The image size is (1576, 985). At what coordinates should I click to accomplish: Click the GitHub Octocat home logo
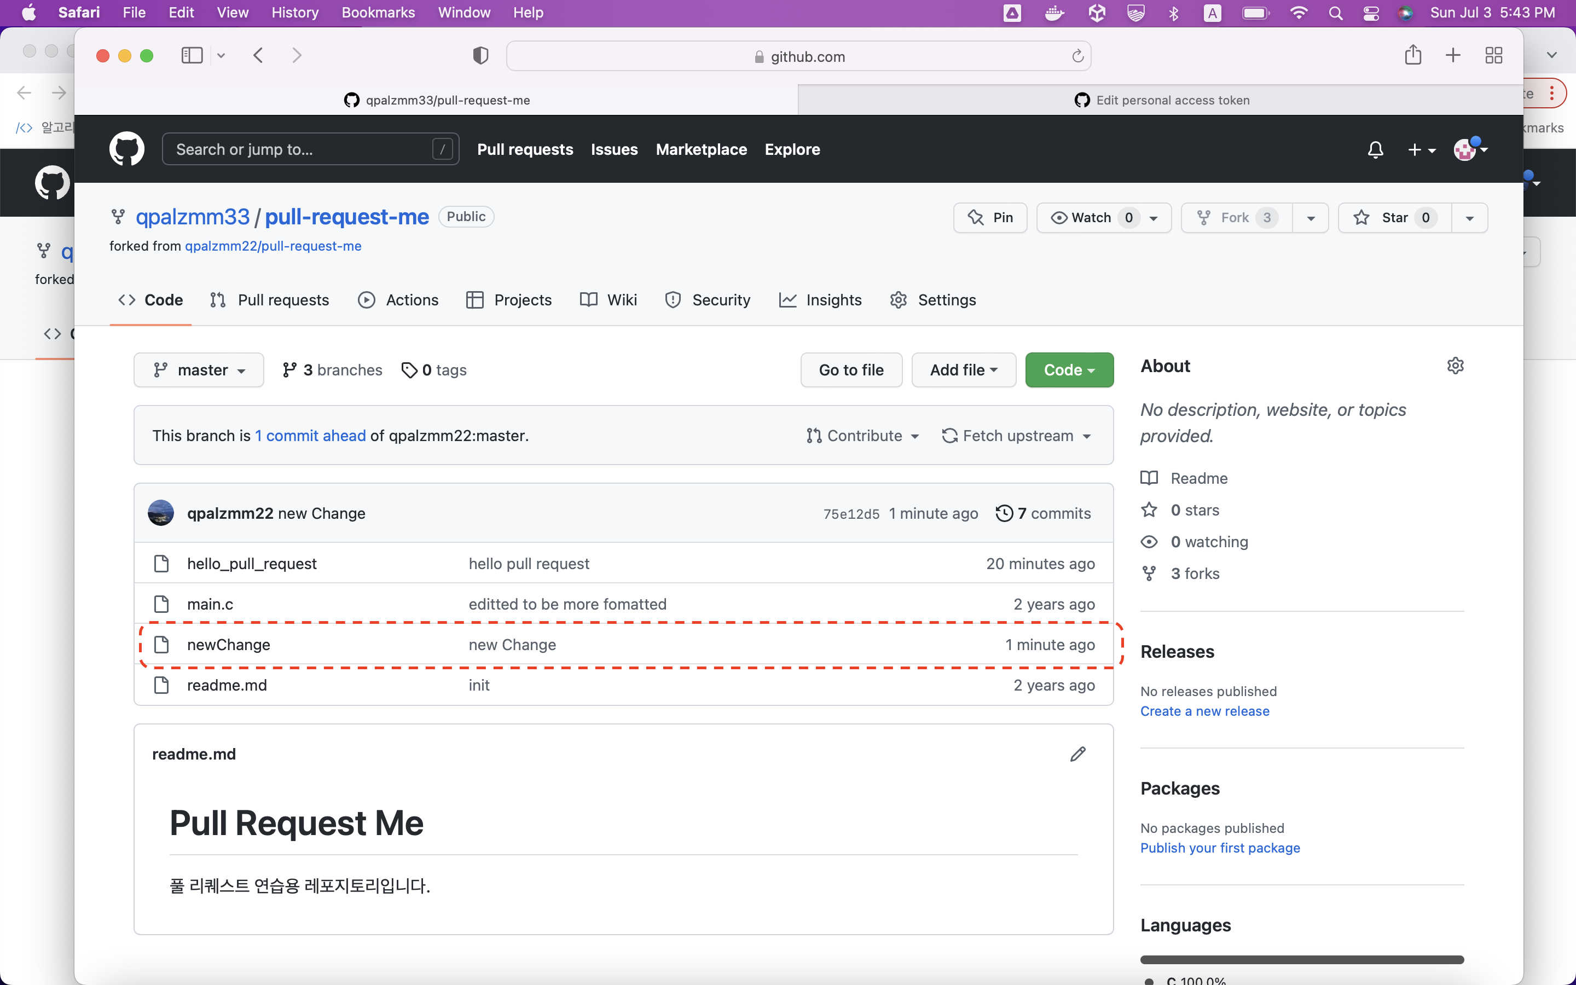(x=126, y=149)
